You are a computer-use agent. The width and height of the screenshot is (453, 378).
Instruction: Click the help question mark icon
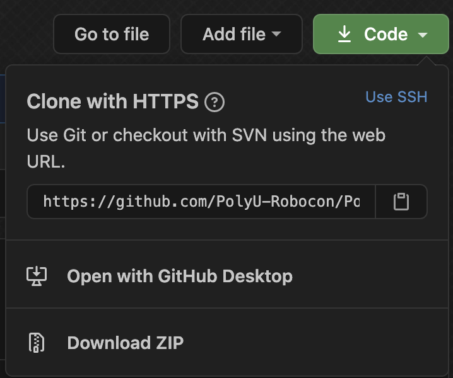point(215,102)
